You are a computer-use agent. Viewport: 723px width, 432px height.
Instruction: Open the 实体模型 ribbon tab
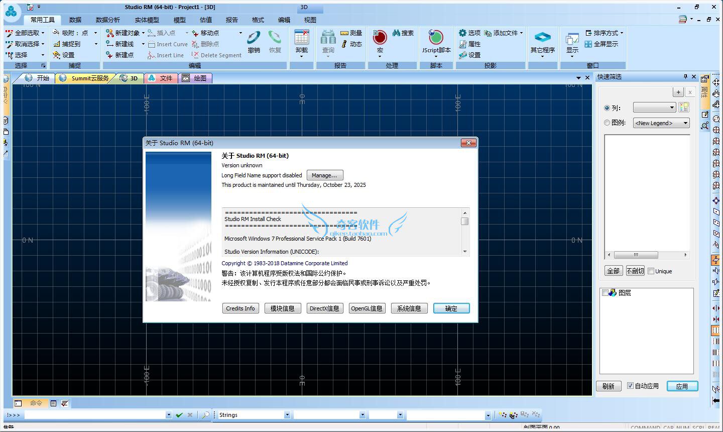pos(147,20)
